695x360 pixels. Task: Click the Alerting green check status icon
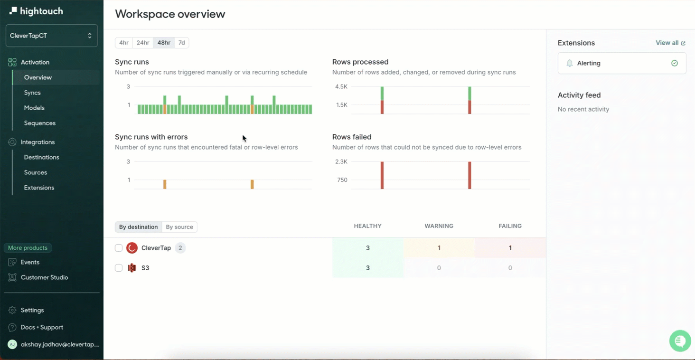[675, 63]
